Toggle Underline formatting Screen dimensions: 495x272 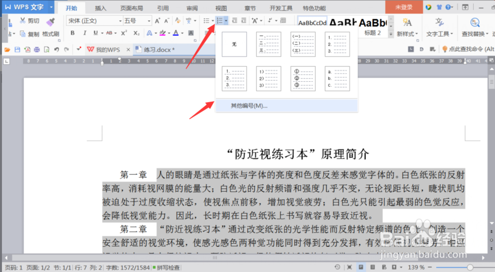pyautogui.click(x=96, y=33)
